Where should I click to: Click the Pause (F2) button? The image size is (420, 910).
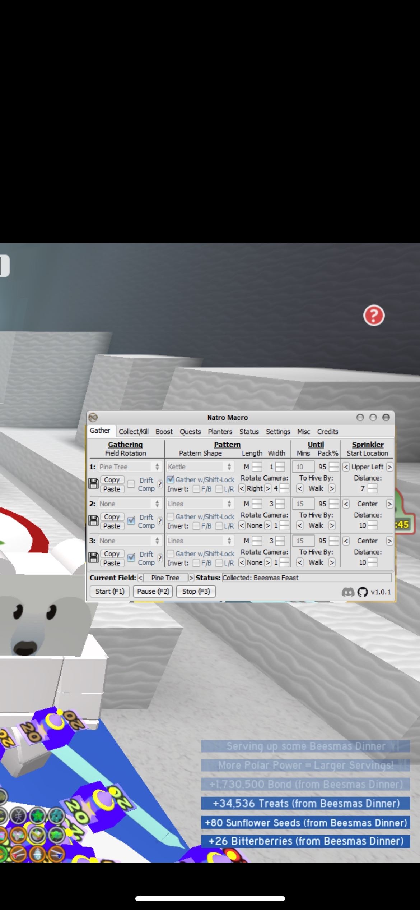click(153, 592)
